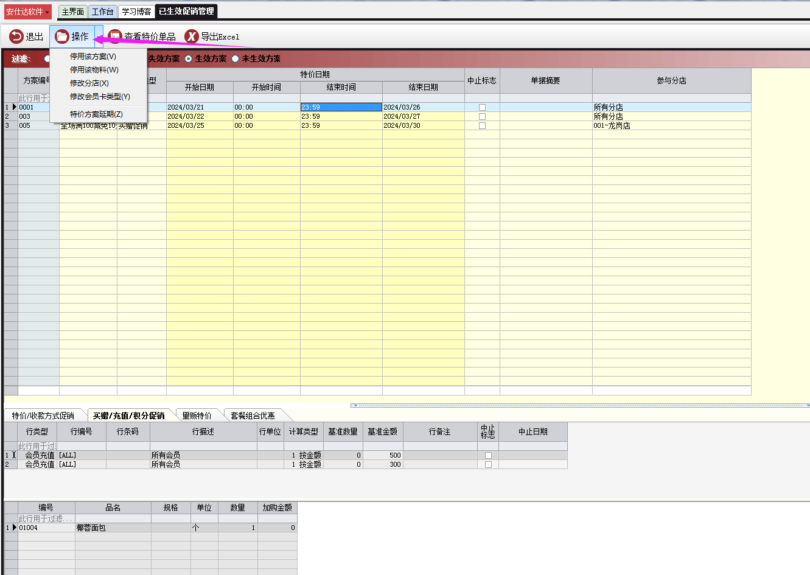Select plan number cell 003

[x=38, y=116]
